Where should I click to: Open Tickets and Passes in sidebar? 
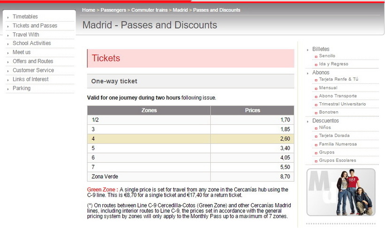pyautogui.click(x=35, y=26)
